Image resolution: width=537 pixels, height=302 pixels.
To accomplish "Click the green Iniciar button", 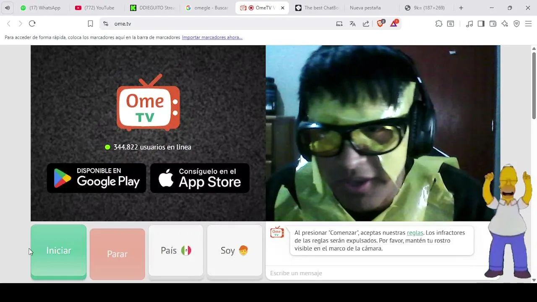I will (x=58, y=252).
